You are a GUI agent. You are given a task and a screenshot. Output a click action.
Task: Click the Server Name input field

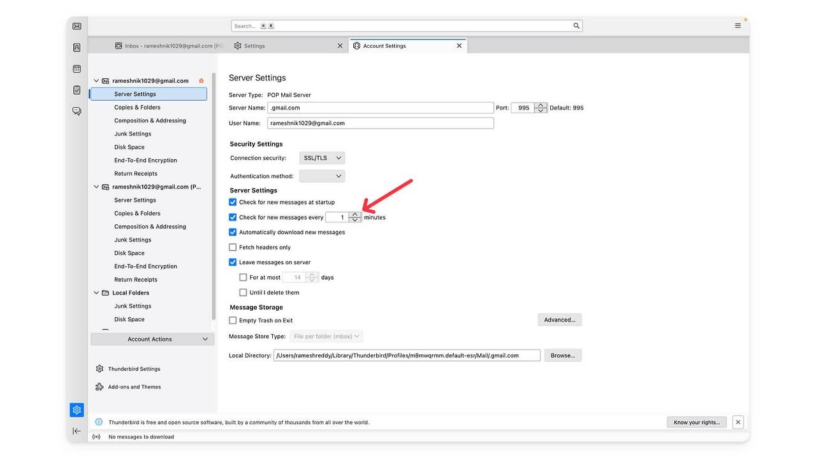coord(381,108)
